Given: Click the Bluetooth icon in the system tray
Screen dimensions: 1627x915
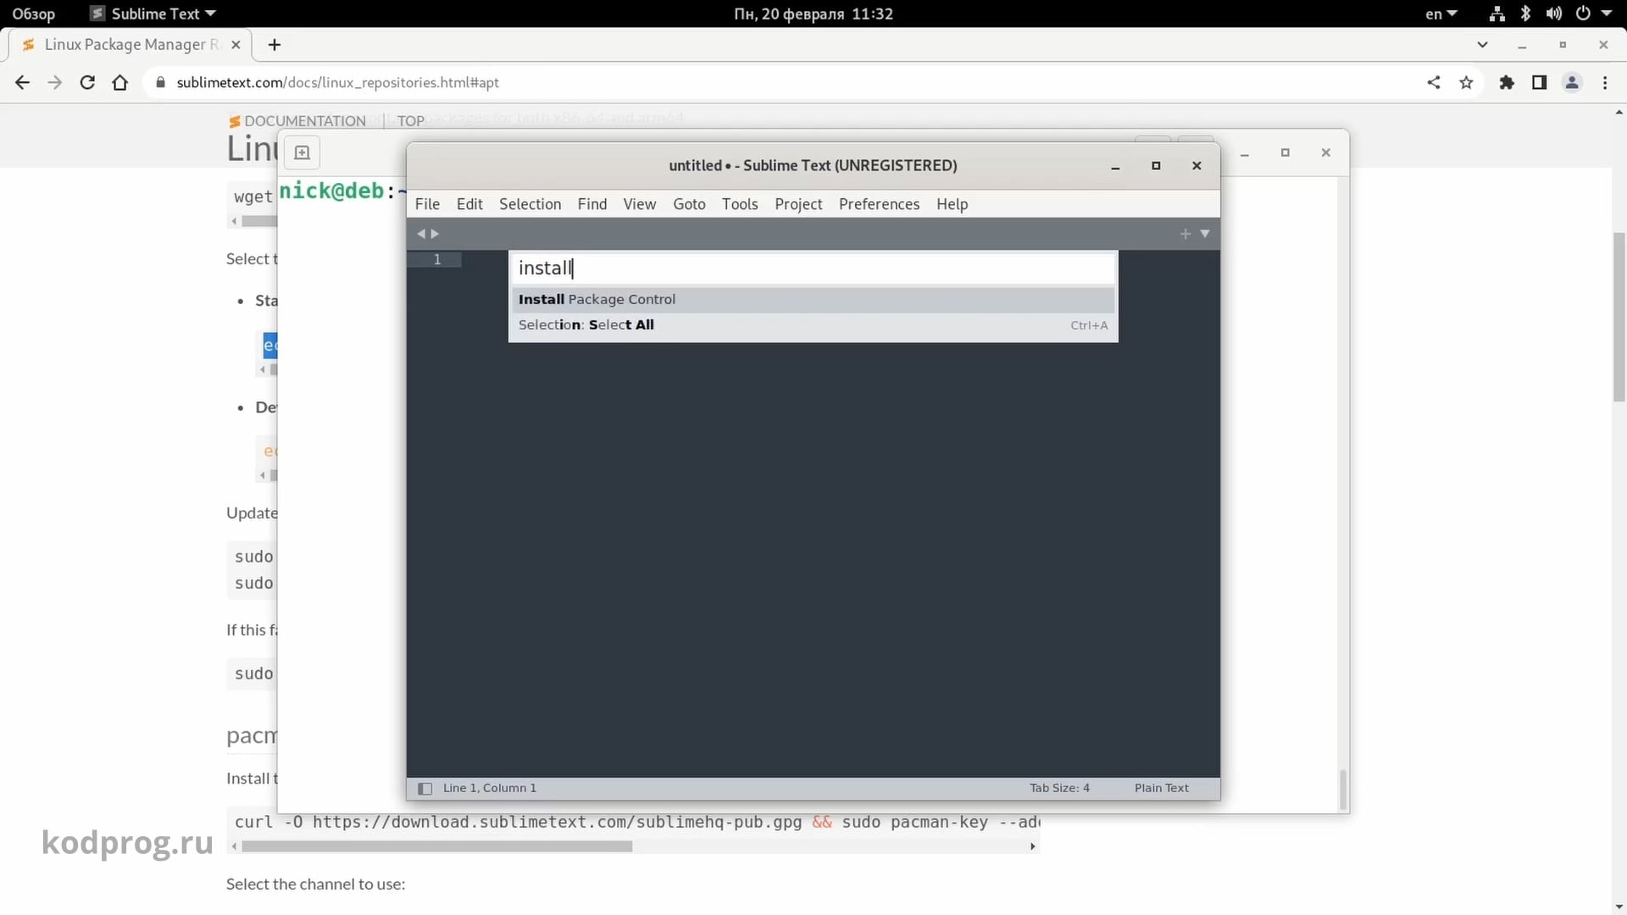Looking at the screenshot, I should pos(1525,14).
